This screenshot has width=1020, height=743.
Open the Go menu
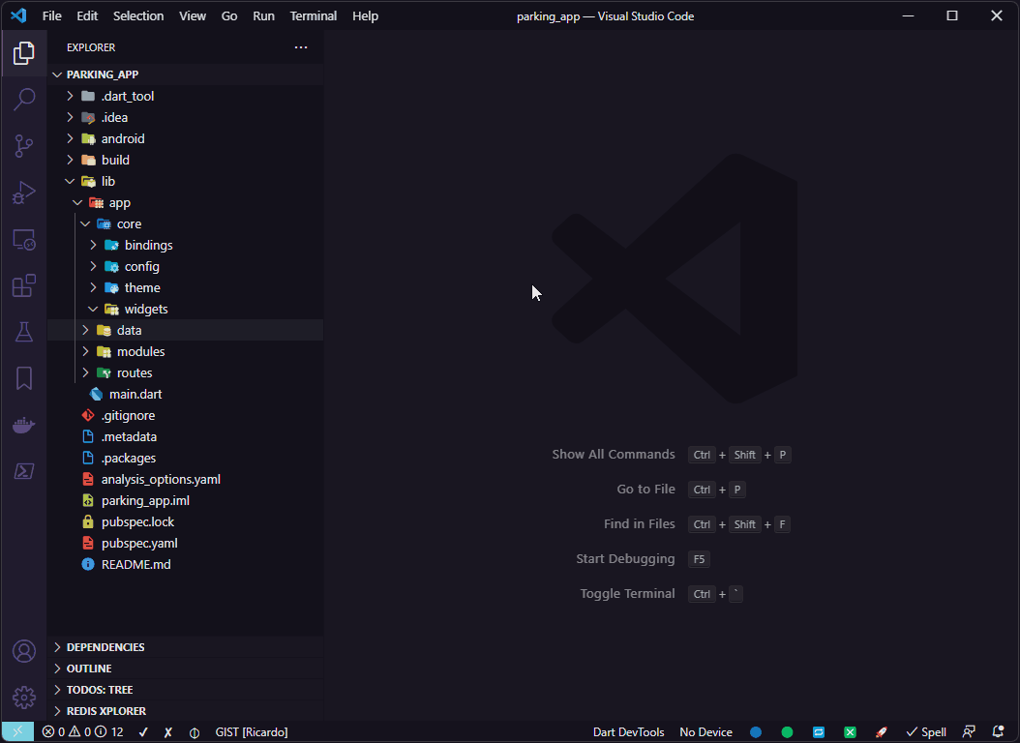coord(229,15)
